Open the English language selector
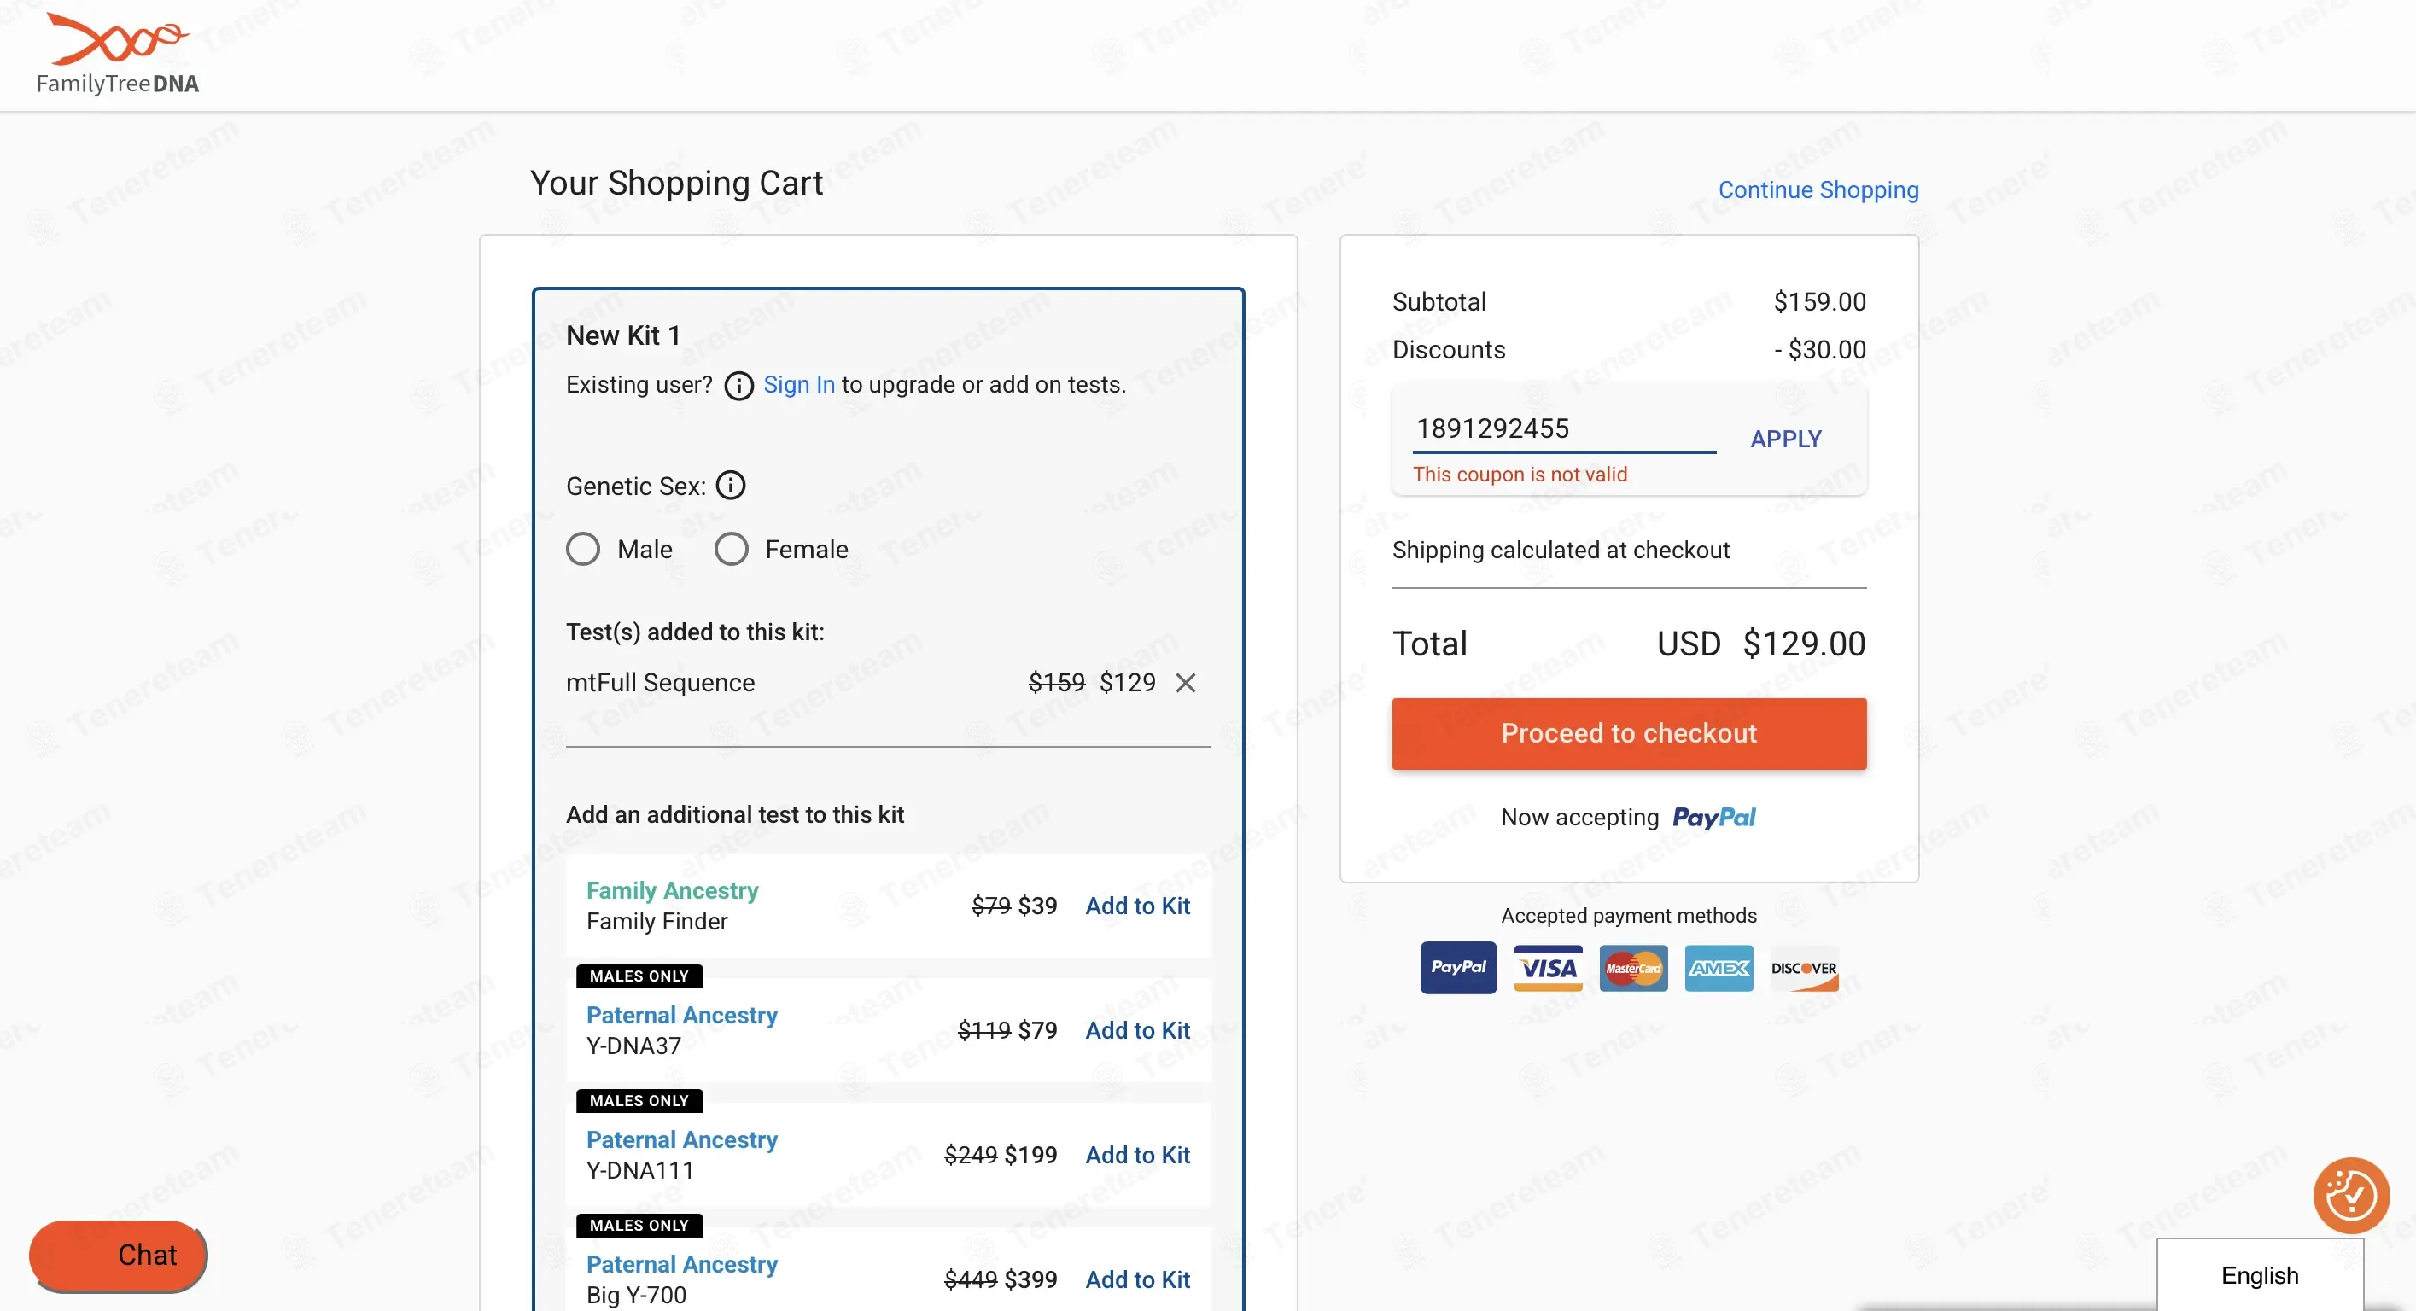2416x1311 pixels. point(2260,1274)
